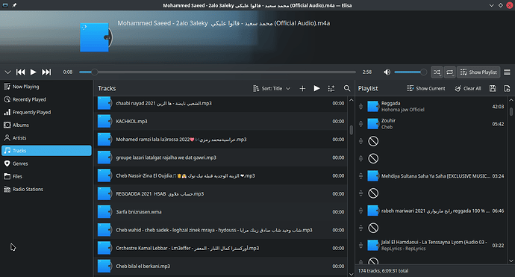
Task: Add all tracks to playlist with plus icon
Action: tap(302, 88)
